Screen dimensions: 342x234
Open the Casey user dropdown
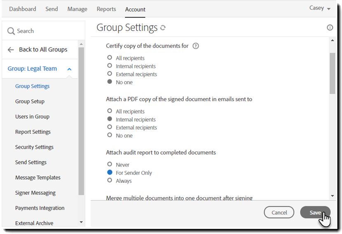pyautogui.click(x=320, y=8)
